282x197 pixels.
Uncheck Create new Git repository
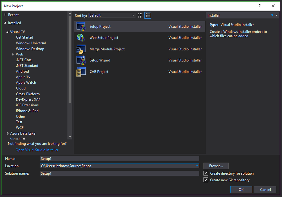point(206,180)
